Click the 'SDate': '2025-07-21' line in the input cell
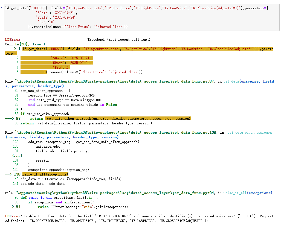Screen dimensions: 281x228 coord(56,13)
